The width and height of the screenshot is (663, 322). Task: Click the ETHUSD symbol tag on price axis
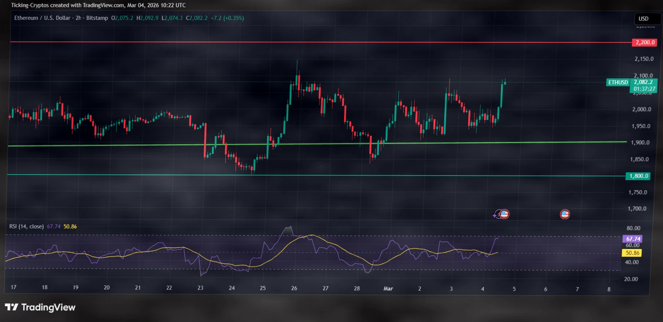click(618, 82)
